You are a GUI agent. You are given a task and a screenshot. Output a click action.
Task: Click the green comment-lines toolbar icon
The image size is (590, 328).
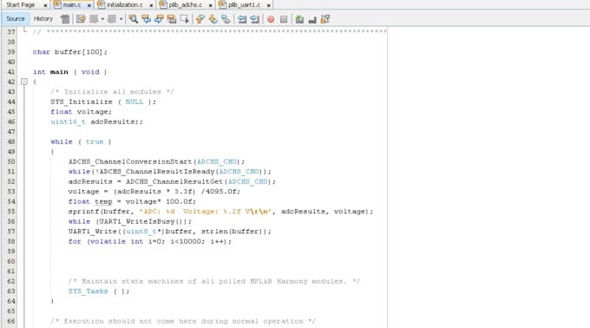(299, 19)
